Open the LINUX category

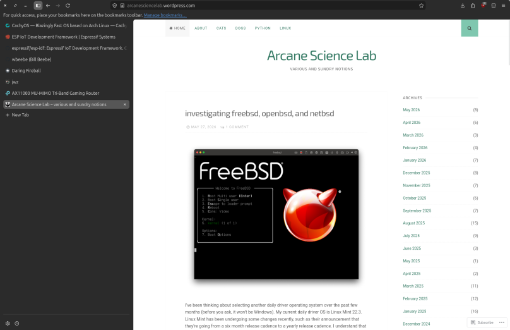tap(285, 28)
